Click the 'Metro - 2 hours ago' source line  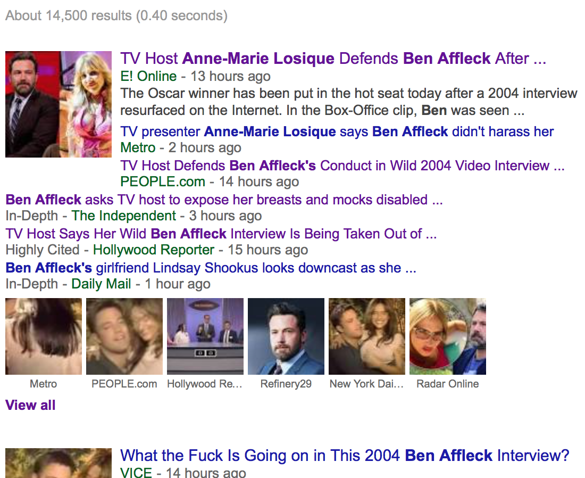[181, 147]
